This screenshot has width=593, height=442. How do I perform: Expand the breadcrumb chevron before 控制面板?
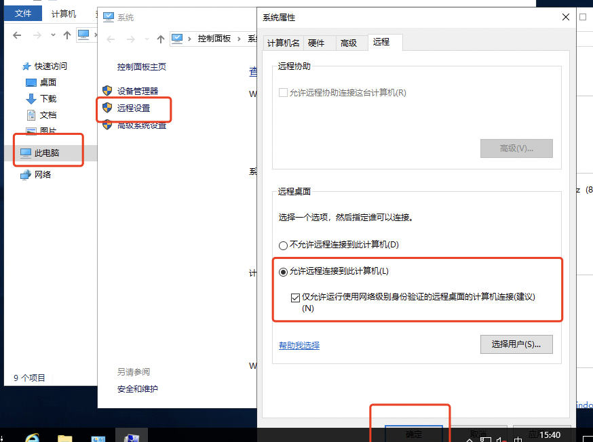(x=191, y=39)
